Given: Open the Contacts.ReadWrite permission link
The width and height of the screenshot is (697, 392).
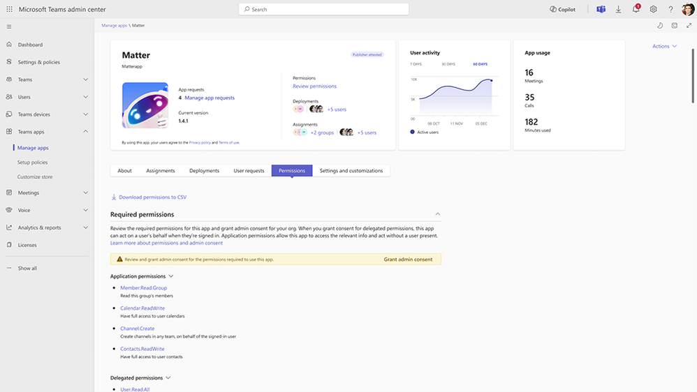Looking at the screenshot, I should tap(142, 349).
